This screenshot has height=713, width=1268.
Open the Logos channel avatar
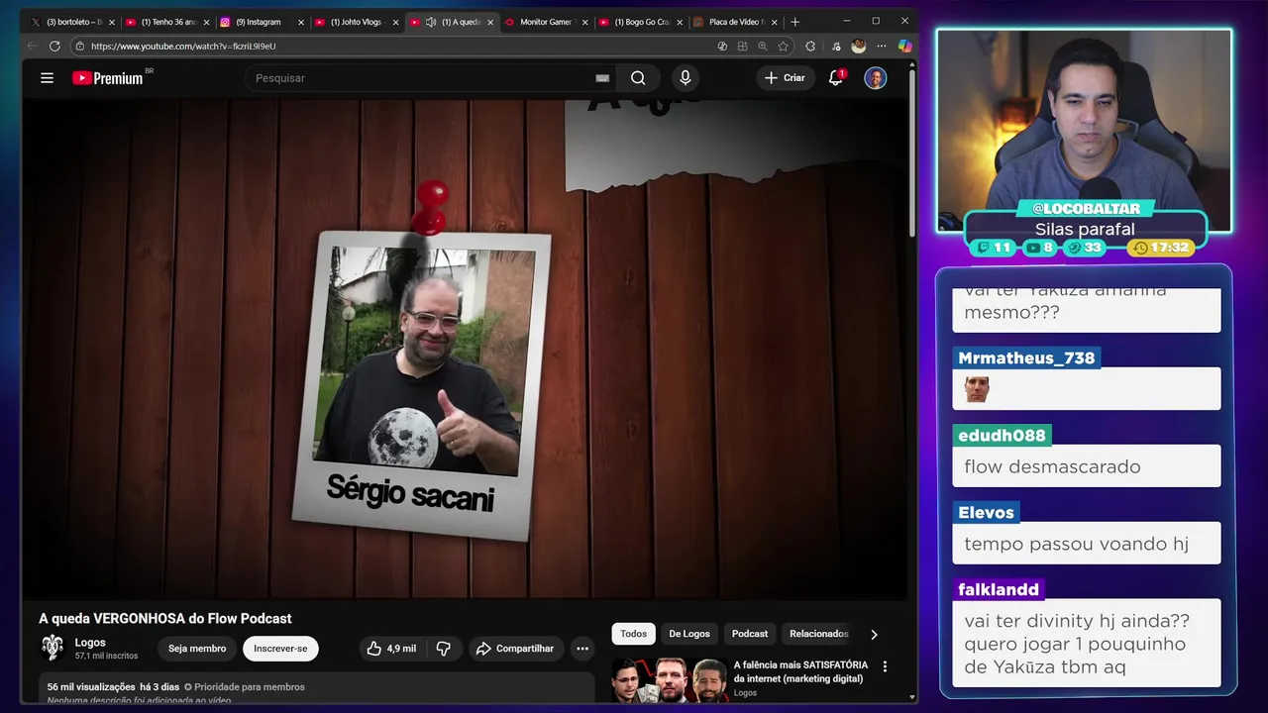click(x=53, y=648)
